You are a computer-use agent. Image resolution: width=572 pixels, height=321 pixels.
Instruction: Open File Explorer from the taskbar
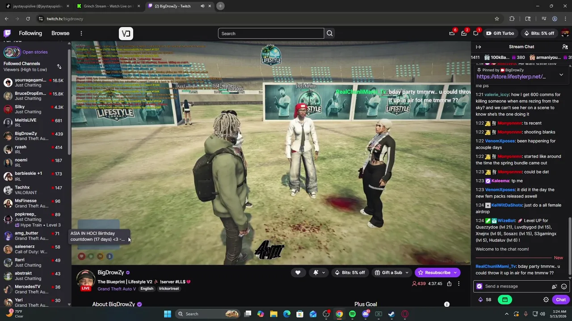pos(273,314)
